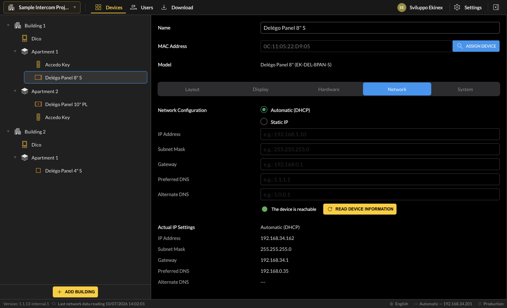The height and width of the screenshot is (308, 507).
Task: Collapse the Building 2 tree node
Action: [8, 131]
